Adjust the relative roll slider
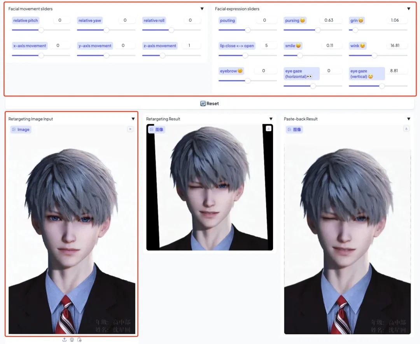420x344 pixels. pyautogui.click(x=171, y=30)
